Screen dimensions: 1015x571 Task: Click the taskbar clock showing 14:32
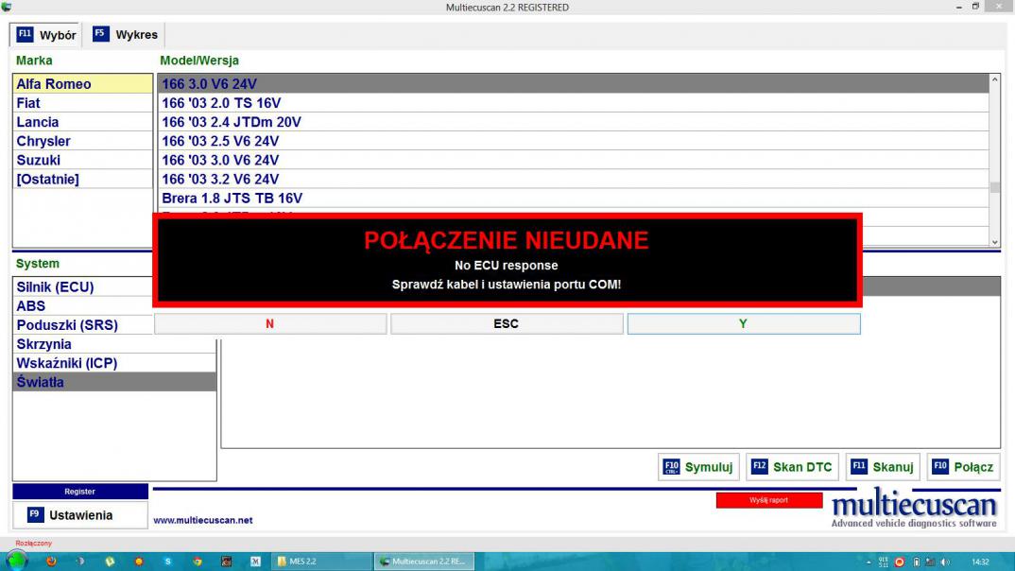coord(980,562)
